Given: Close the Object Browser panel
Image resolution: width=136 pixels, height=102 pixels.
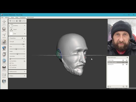Looking at the screenshot, I should [x=127, y=58].
